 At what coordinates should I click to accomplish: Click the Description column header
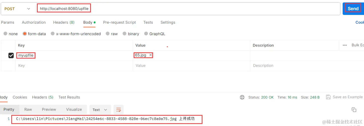[263, 45]
